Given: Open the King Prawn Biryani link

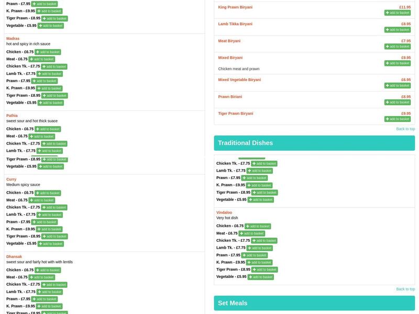Looking at the screenshot, I should pyautogui.click(x=235, y=7).
